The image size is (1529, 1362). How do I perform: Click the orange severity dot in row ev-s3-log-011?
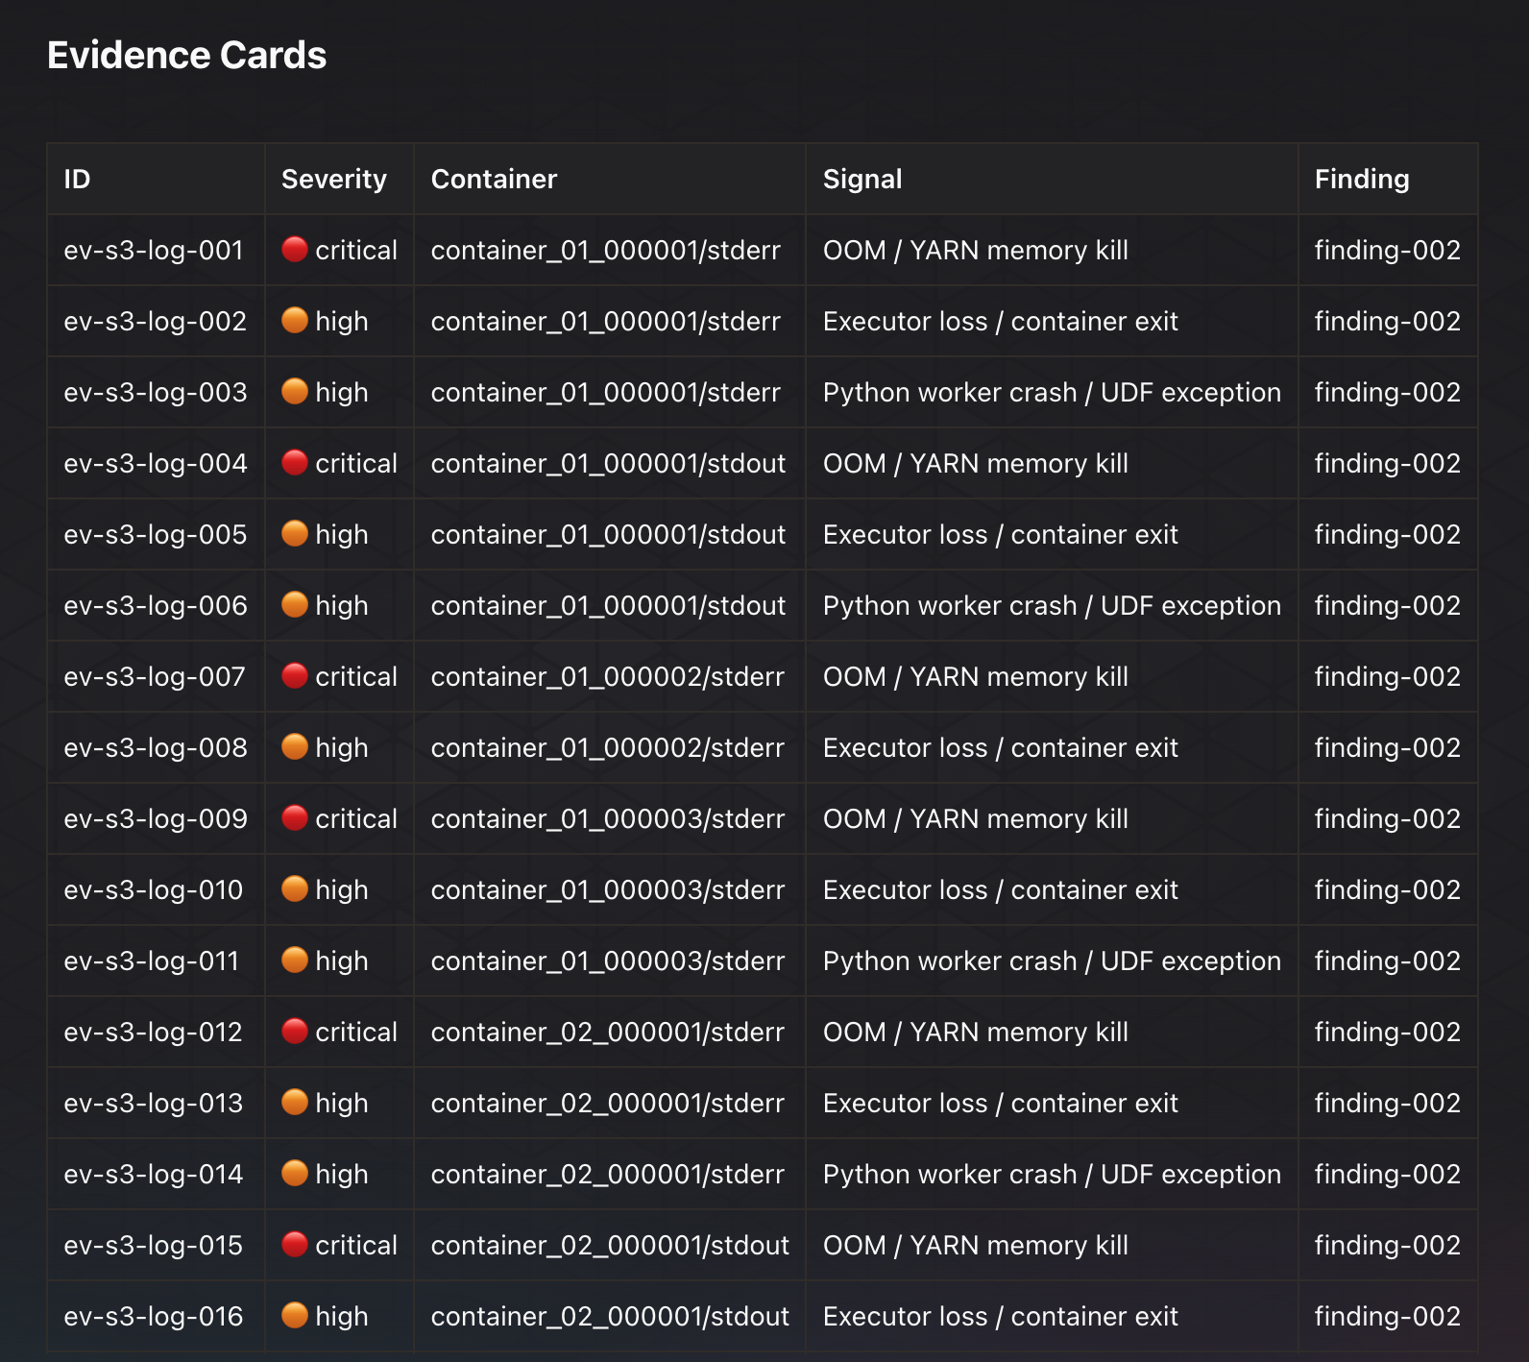pos(295,961)
